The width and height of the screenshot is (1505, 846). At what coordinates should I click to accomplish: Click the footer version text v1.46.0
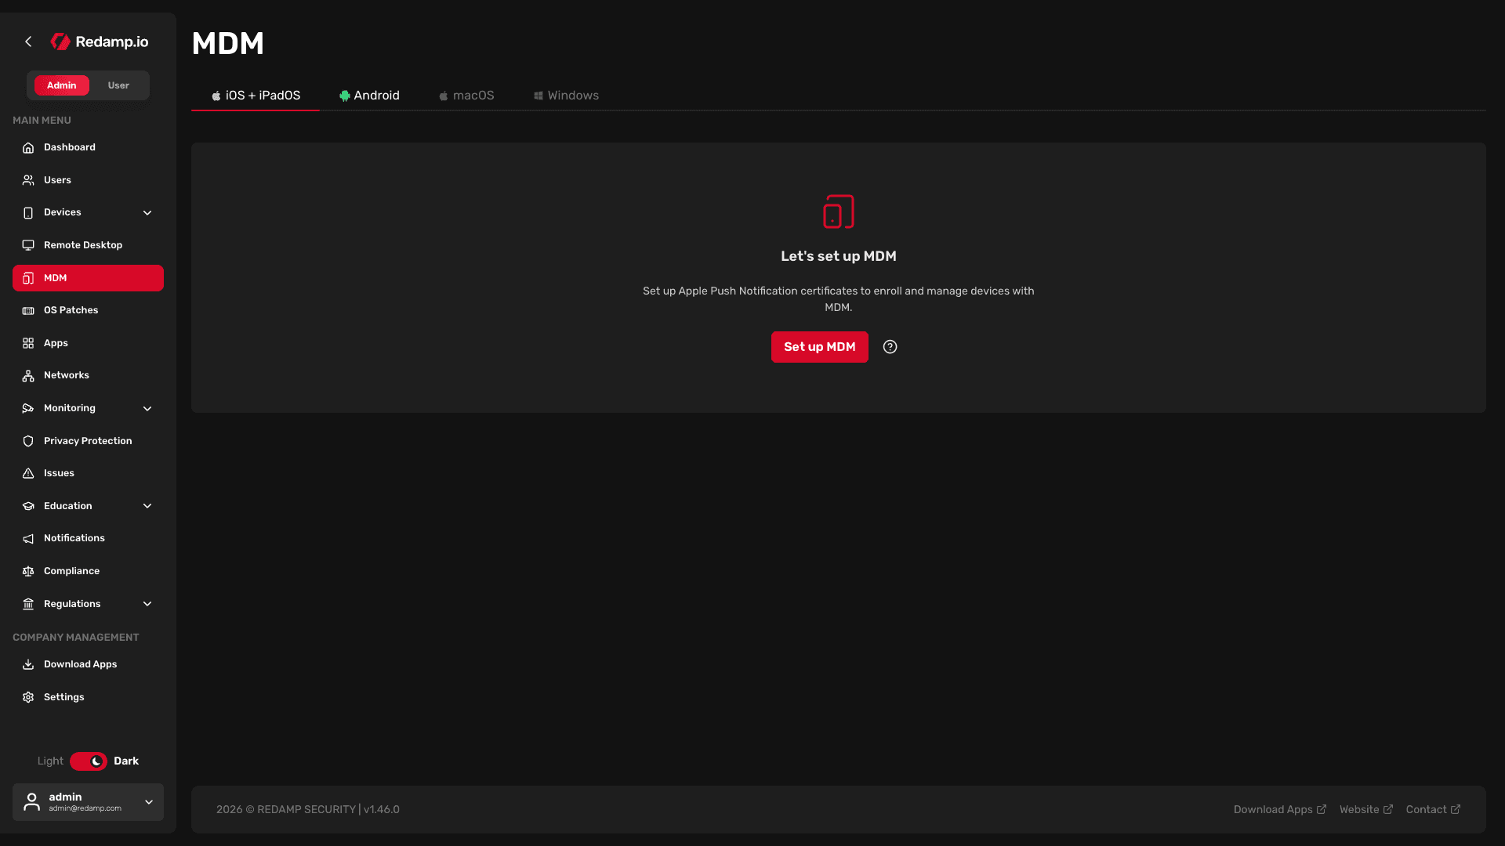[x=382, y=809]
